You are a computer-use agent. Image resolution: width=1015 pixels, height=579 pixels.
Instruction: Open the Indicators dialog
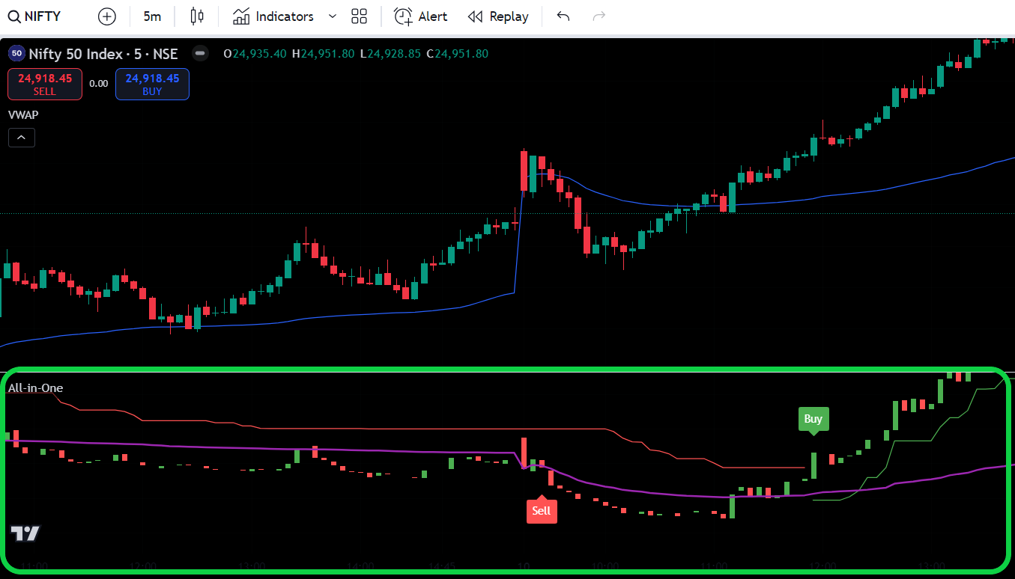point(273,16)
